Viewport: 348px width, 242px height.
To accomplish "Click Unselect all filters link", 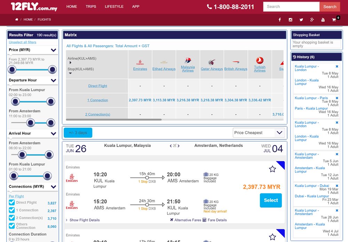I will (22, 42).
